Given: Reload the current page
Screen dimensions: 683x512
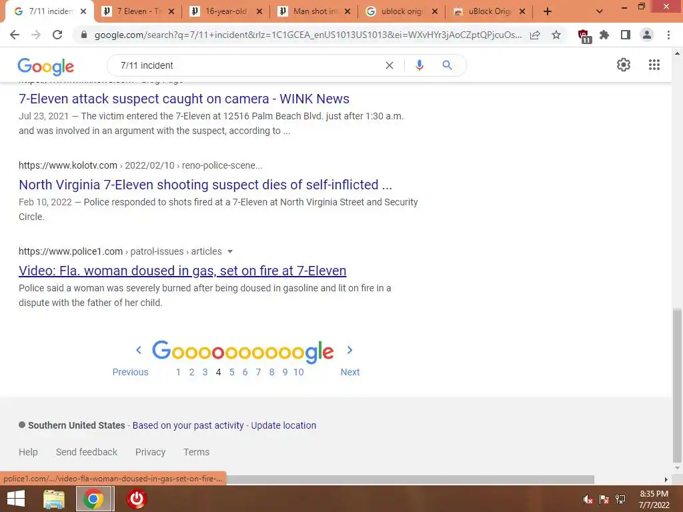Looking at the screenshot, I should [x=57, y=35].
